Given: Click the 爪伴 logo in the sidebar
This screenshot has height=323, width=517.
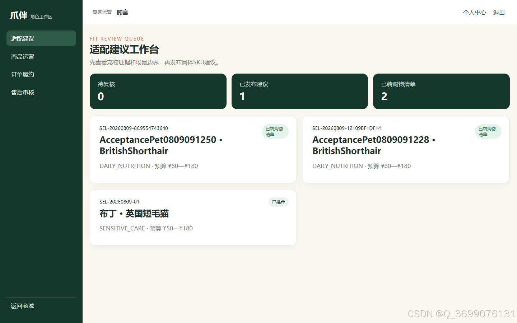Looking at the screenshot, I should pyautogui.click(x=19, y=15).
